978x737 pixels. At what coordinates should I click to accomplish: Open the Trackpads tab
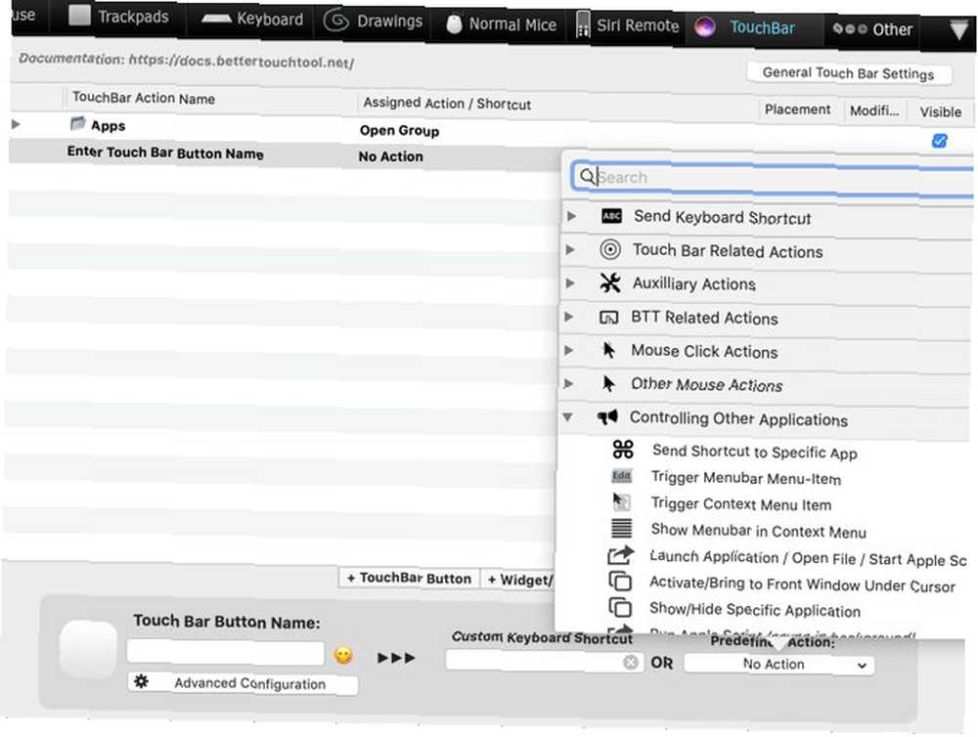(118, 16)
